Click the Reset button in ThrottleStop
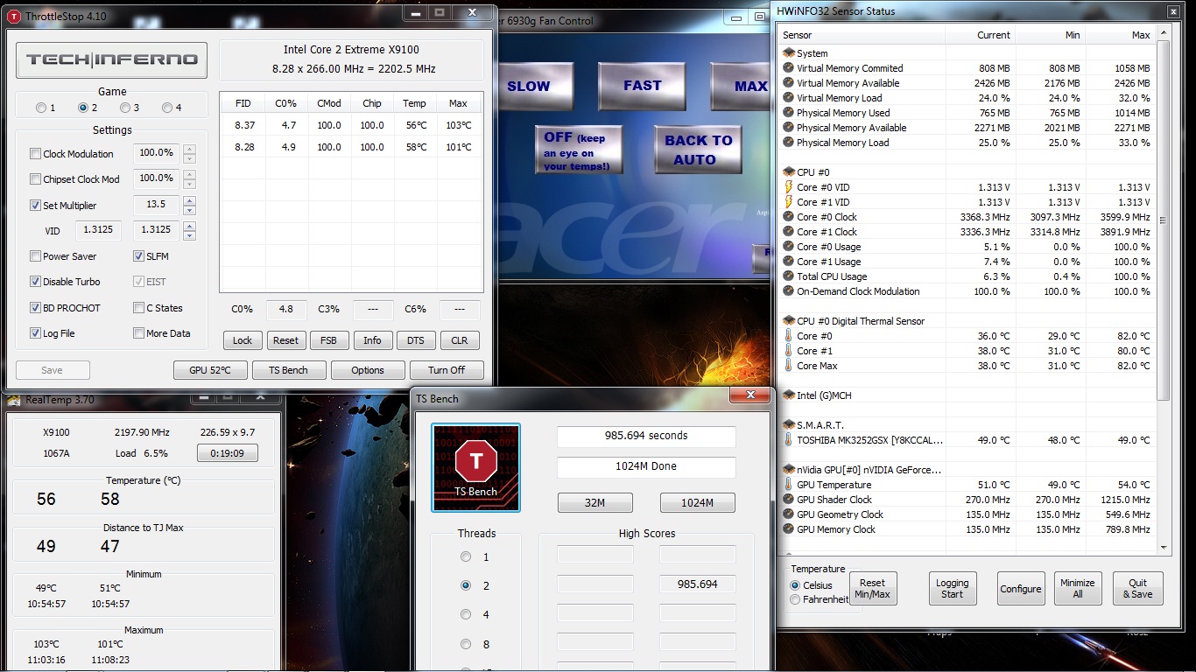This screenshot has width=1196, height=672. [285, 340]
